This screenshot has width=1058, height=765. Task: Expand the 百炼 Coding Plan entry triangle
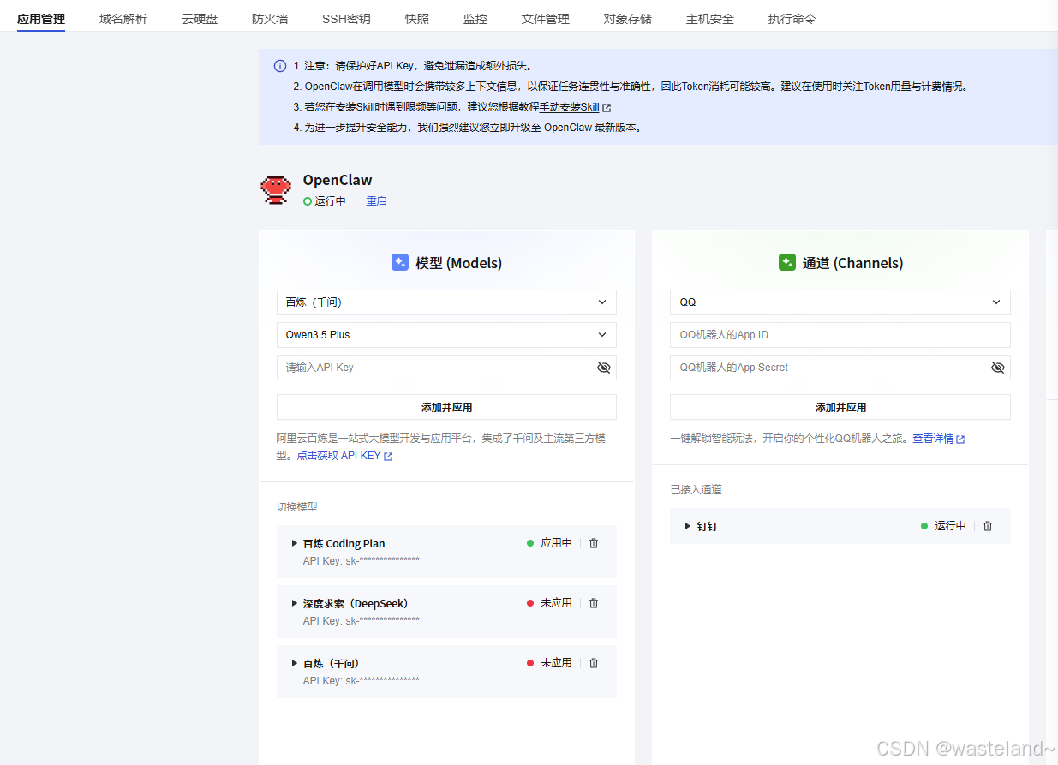tap(295, 543)
